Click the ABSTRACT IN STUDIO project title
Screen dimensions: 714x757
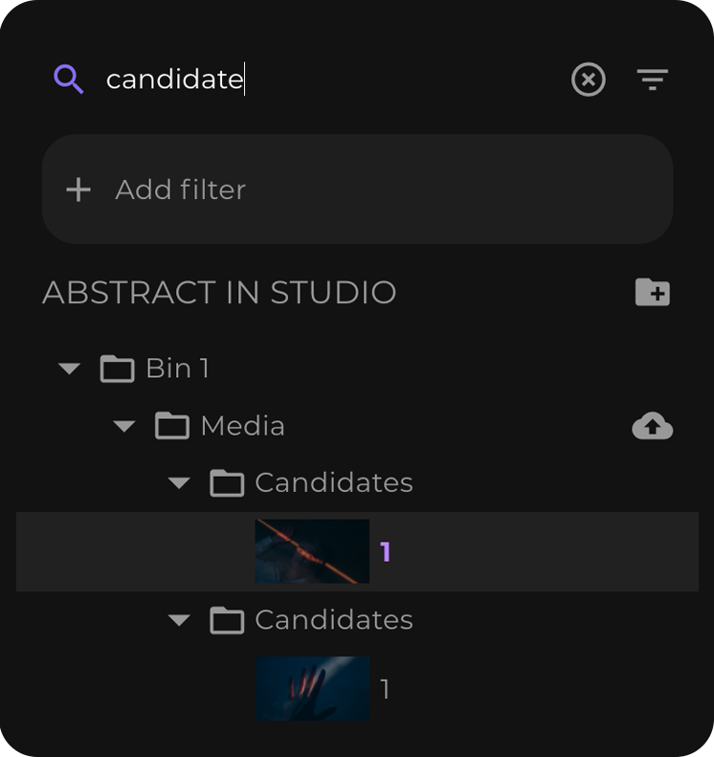tap(219, 293)
